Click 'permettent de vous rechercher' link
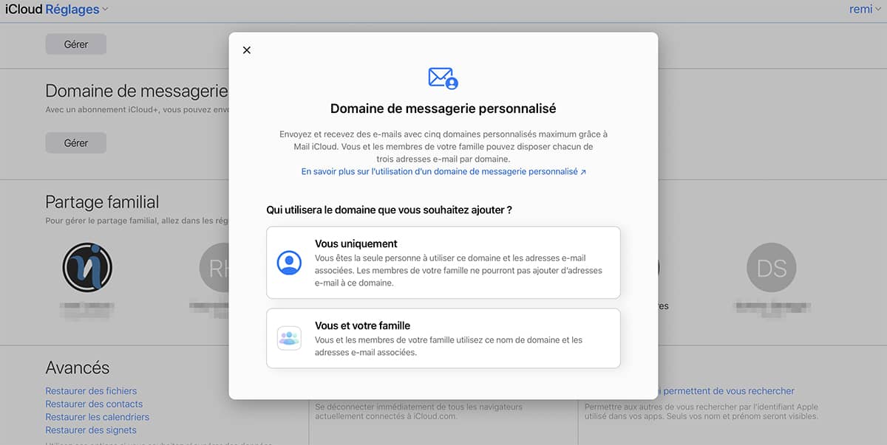The image size is (887, 445). [726, 391]
